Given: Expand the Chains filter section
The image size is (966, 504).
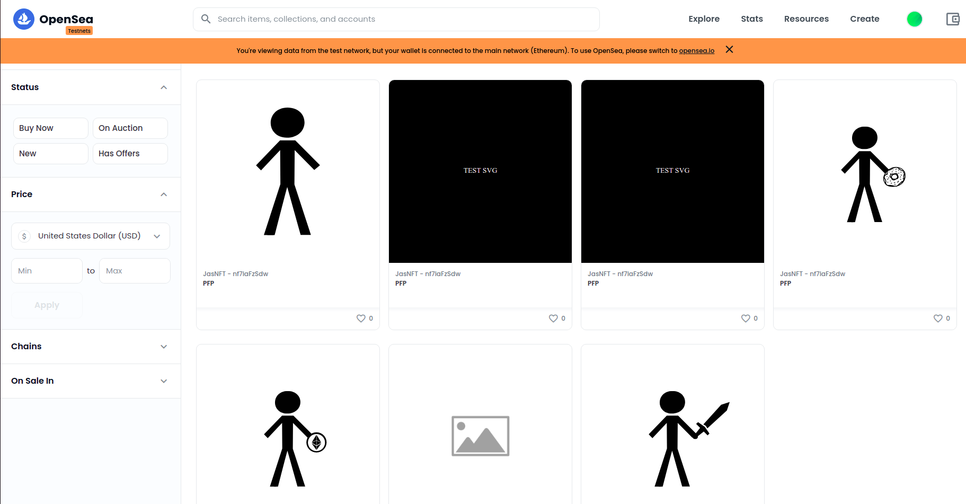Looking at the screenshot, I should click(x=91, y=347).
